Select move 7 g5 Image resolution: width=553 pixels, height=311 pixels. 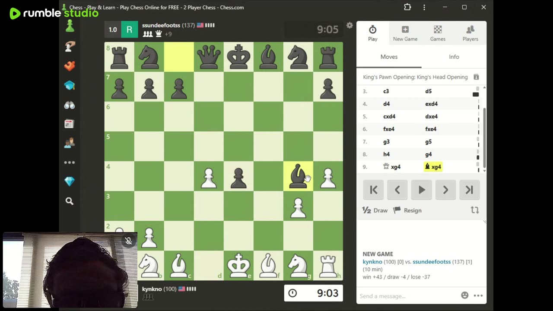pos(428,142)
